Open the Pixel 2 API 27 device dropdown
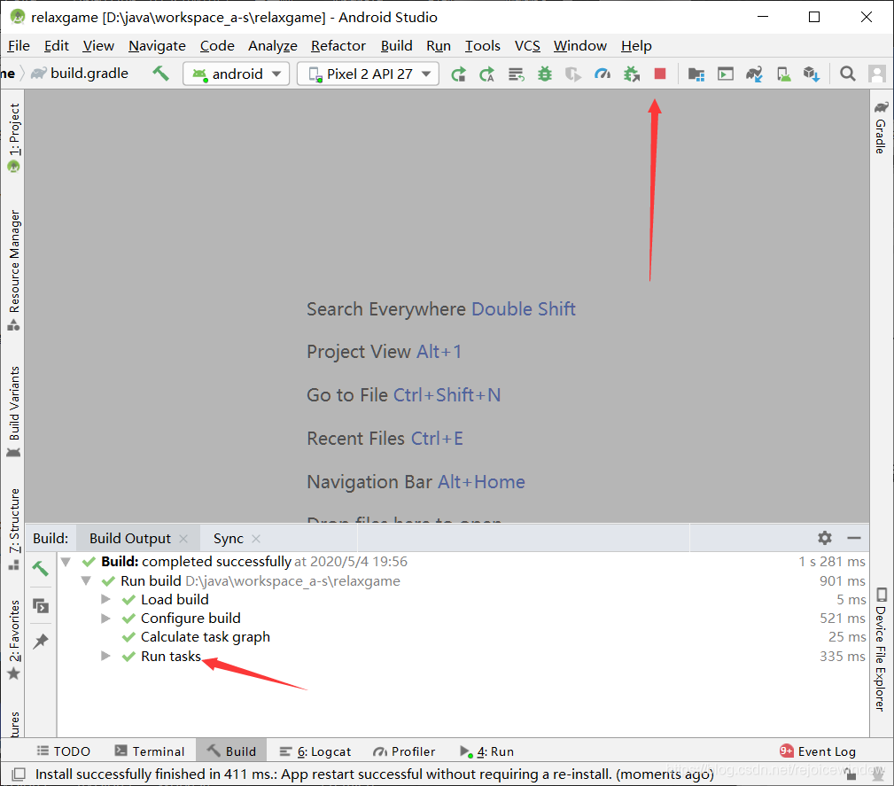This screenshot has width=894, height=786. pyautogui.click(x=368, y=74)
